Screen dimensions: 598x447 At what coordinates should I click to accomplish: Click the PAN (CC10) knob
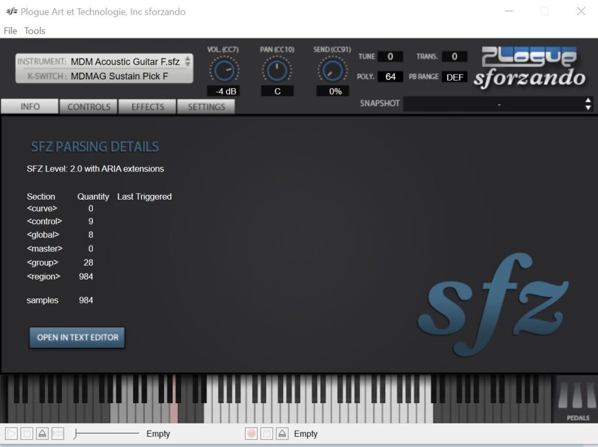[277, 71]
